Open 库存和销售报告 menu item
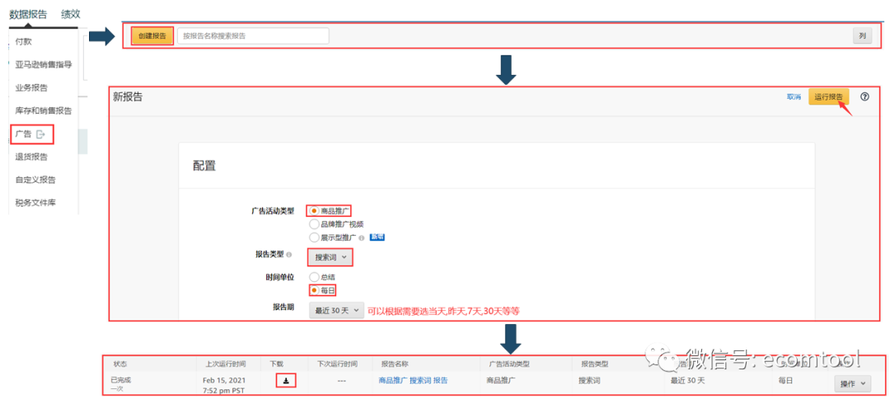 44,110
